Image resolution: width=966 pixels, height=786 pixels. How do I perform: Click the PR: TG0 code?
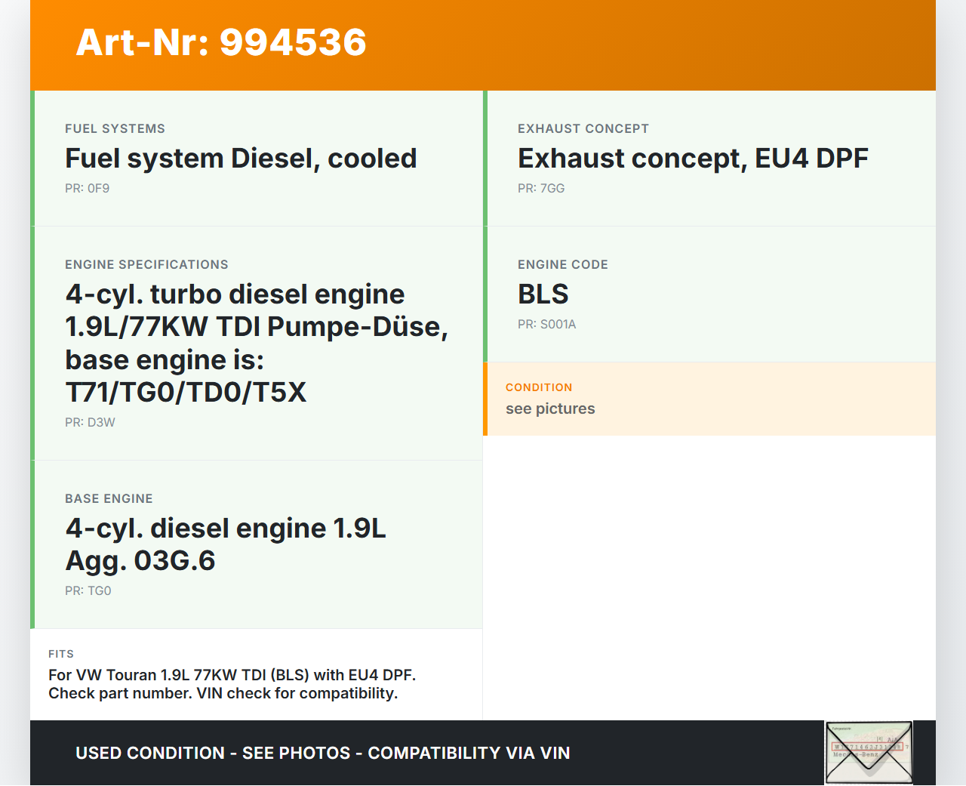coord(88,591)
